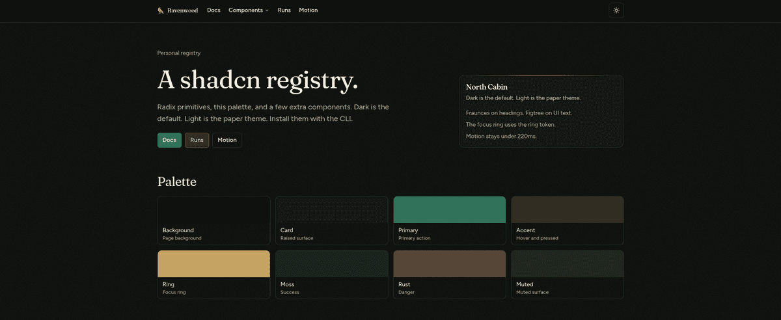Click the 'A shadcn registry.' headline
This screenshot has height=320, width=781.
pos(258,80)
